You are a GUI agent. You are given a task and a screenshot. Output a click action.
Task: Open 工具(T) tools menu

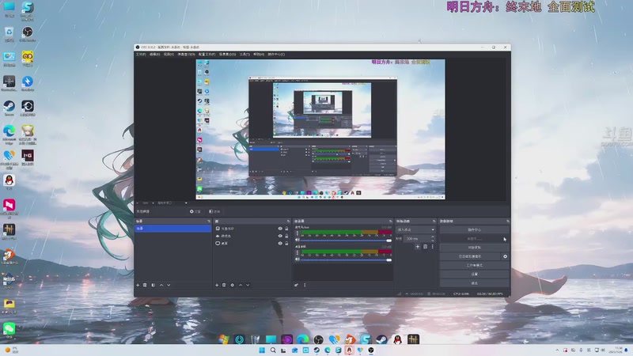click(244, 54)
